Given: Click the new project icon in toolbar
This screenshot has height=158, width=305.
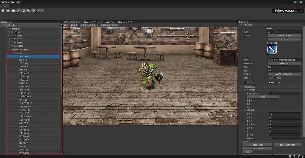Looking at the screenshot, I should click(3, 10).
